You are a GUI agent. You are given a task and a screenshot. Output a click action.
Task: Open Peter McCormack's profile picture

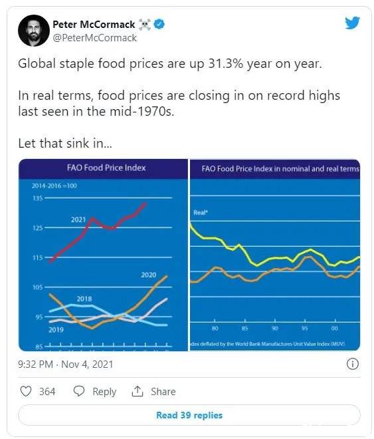[x=34, y=31]
